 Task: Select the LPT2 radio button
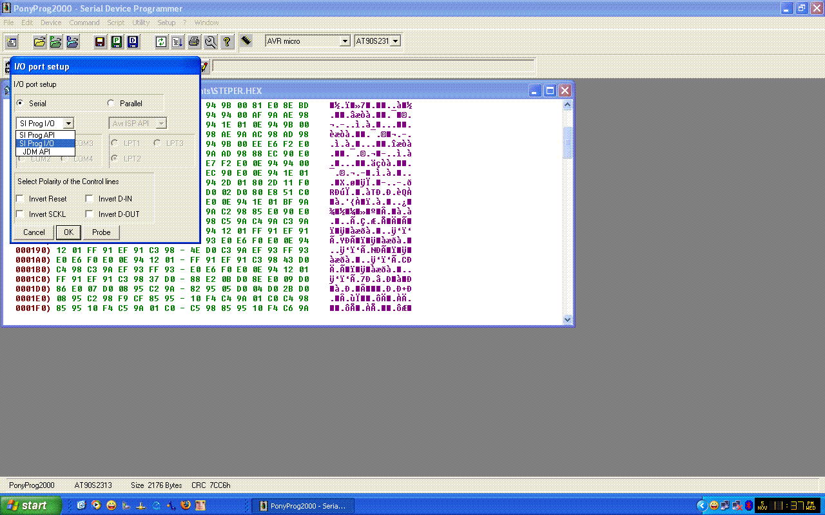pyautogui.click(x=115, y=158)
